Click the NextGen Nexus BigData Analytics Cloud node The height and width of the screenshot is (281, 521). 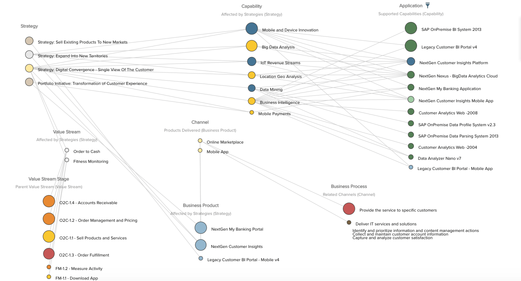tap(411, 75)
